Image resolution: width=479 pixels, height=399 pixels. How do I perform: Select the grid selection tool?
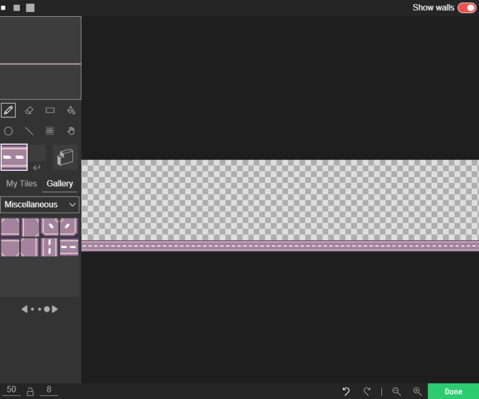point(50,131)
